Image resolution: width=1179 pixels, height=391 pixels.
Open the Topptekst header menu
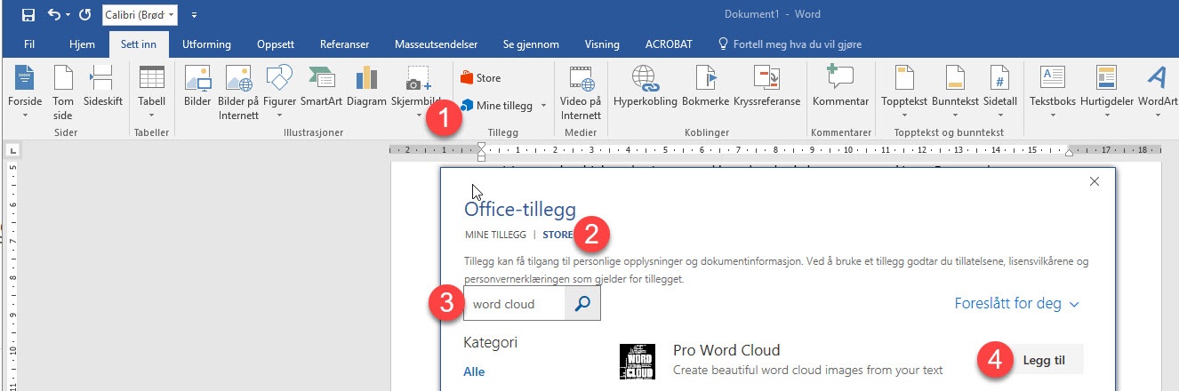(903, 92)
